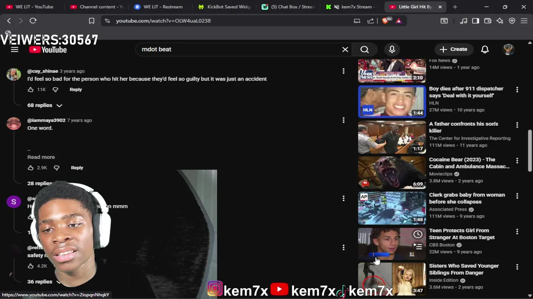The width and height of the screenshot is (533, 299).
Task: Go to YouTube home via the logo
Action: (48, 50)
